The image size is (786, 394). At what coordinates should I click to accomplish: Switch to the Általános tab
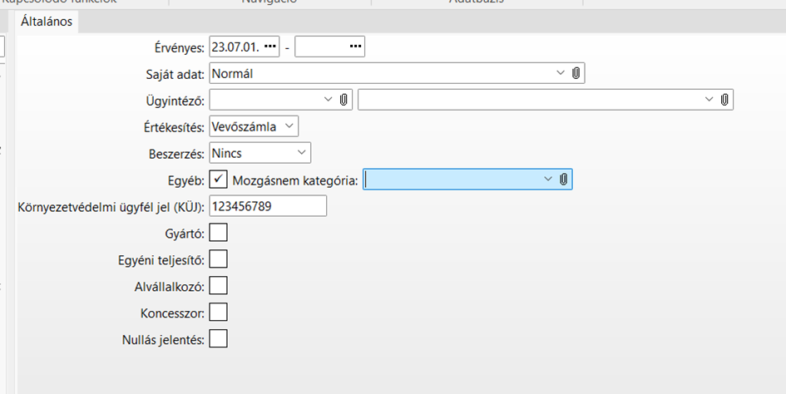click(47, 22)
